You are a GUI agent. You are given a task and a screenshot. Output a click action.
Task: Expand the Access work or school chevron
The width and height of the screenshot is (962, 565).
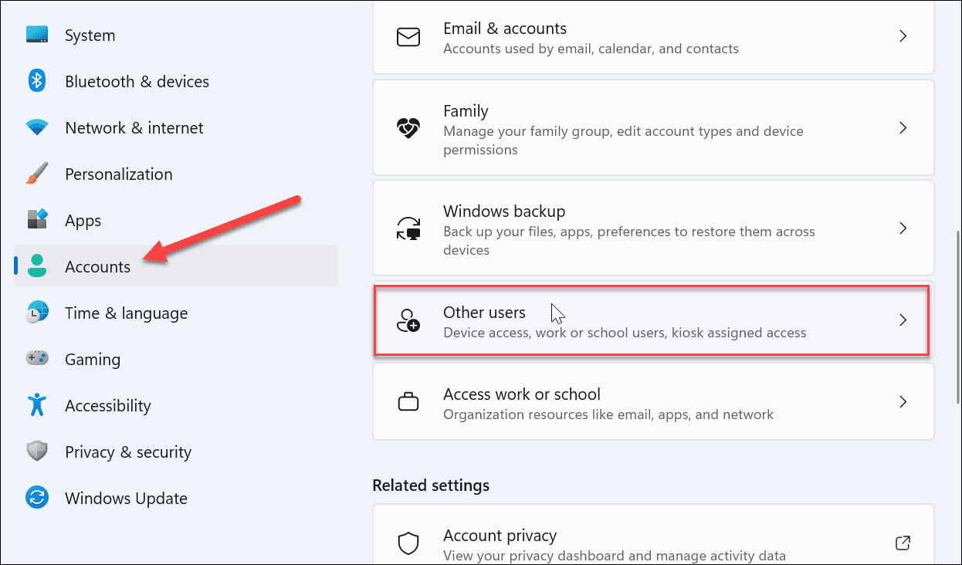(x=903, y=401)
